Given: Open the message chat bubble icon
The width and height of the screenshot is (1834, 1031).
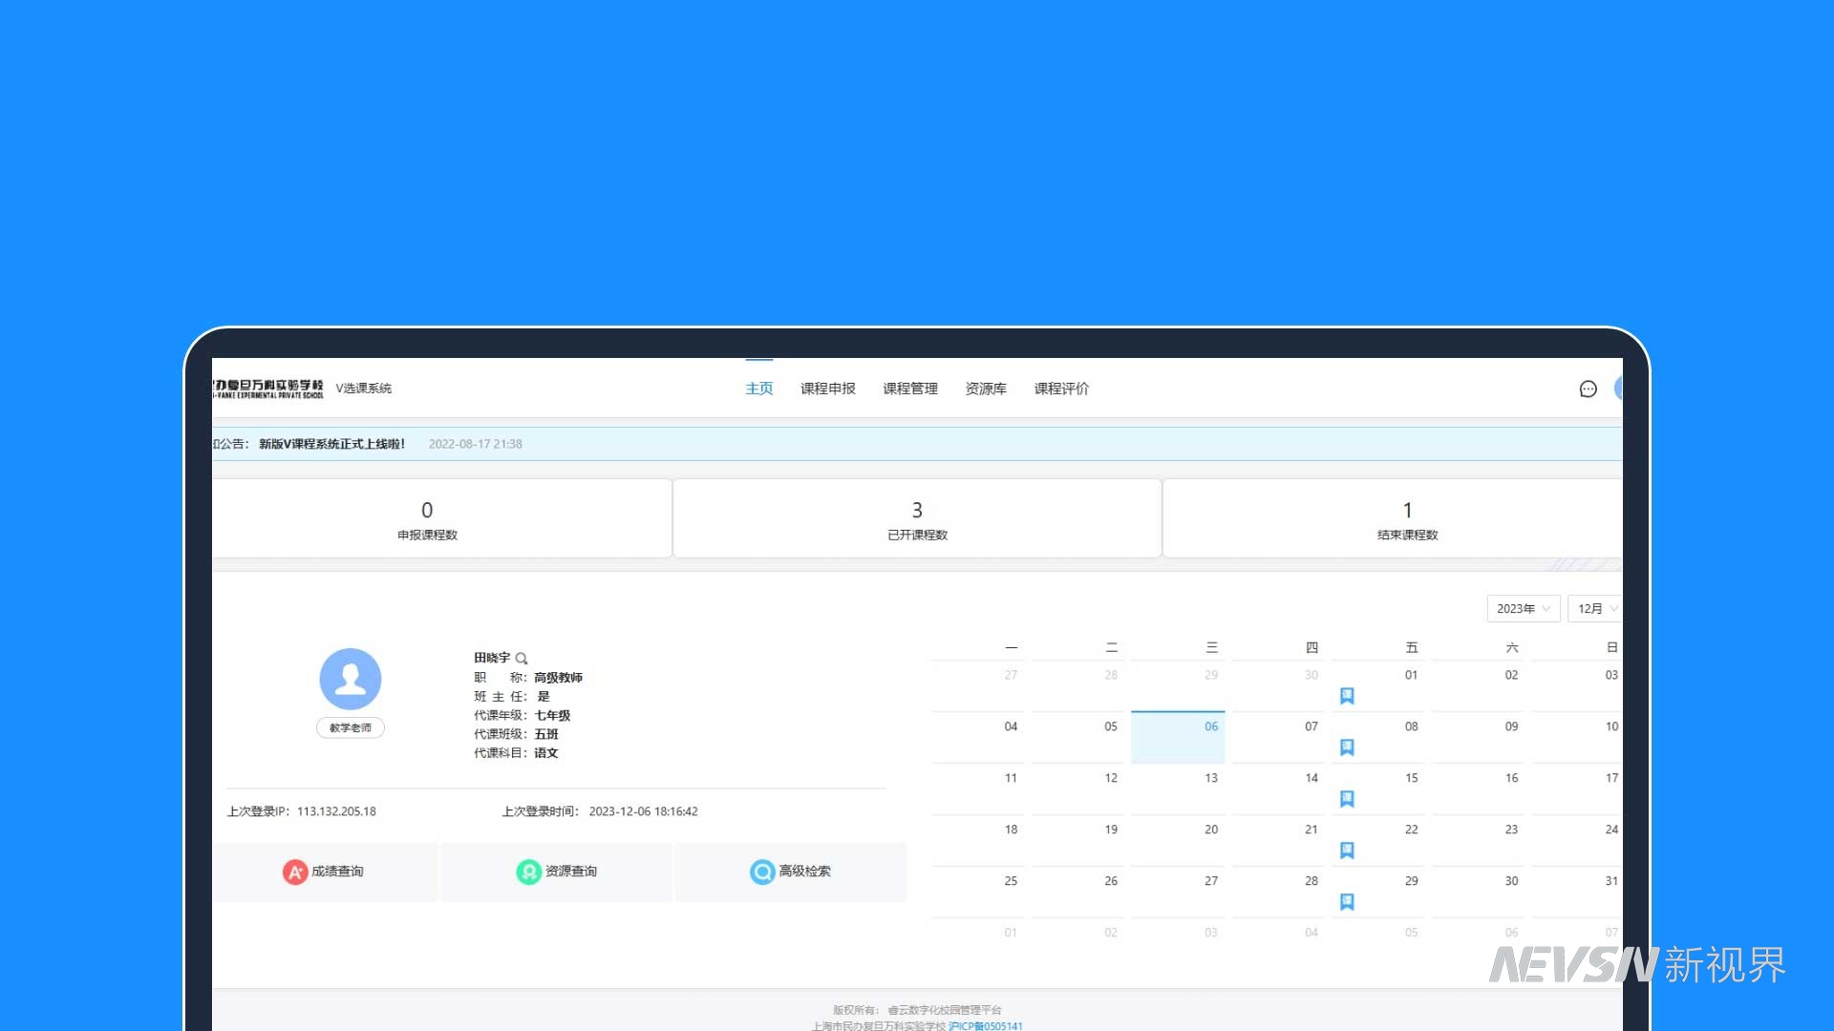Looking at the screenshot, I should click(1588, 389).
